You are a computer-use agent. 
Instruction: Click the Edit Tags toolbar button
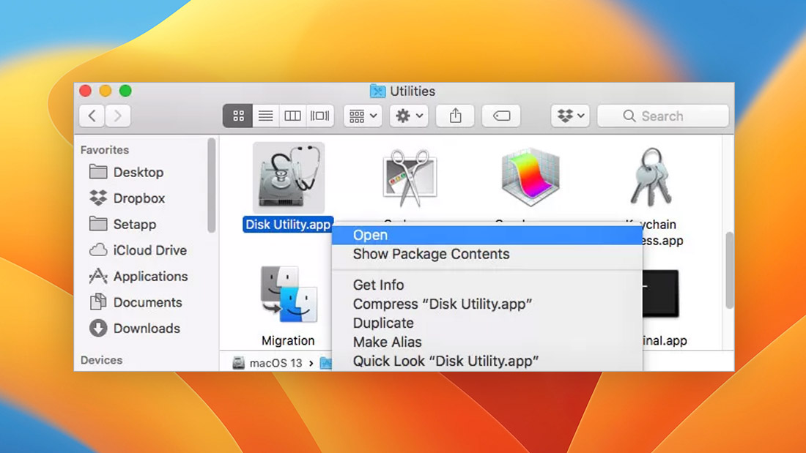coord(501,116)
